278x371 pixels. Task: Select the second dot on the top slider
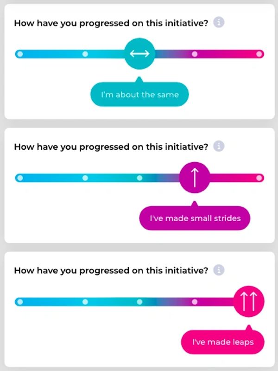coord(85,54)
